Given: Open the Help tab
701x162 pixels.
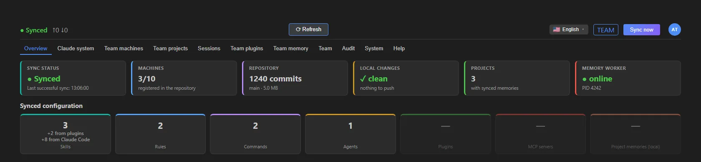Looking at the screenshot, I should tap(399, 48).
